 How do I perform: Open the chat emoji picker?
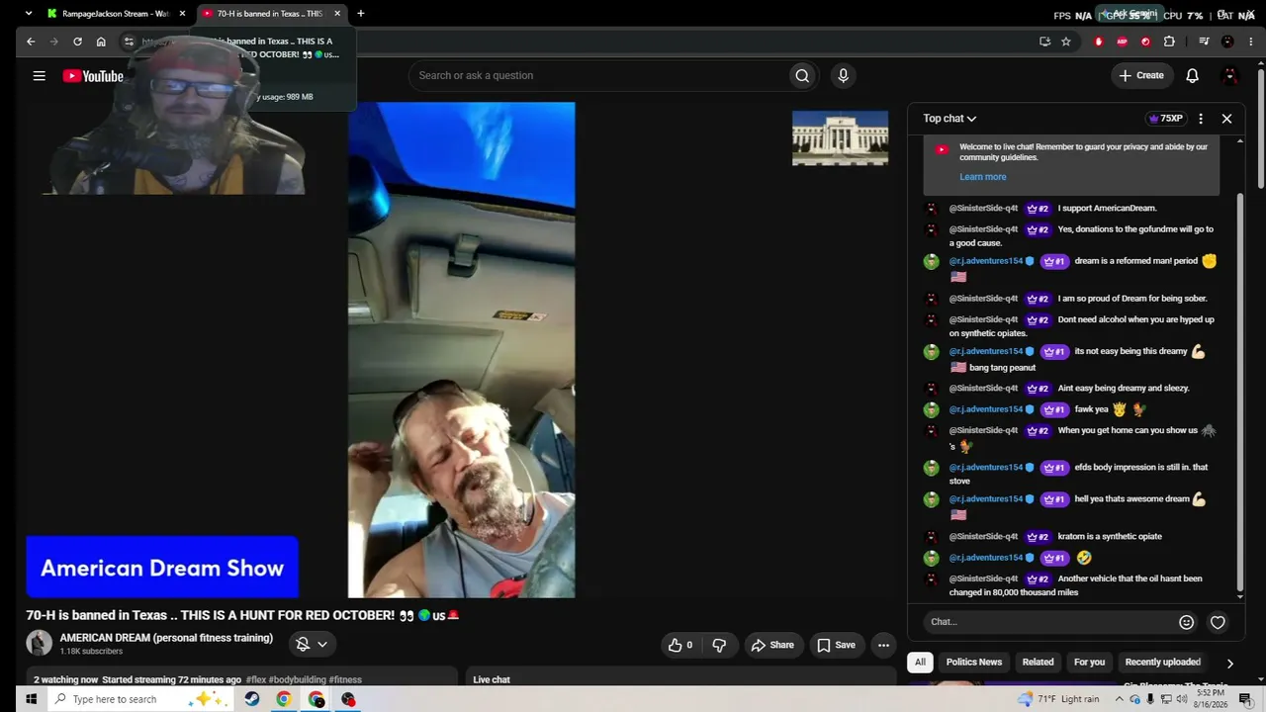click(x=1187, y=622)
